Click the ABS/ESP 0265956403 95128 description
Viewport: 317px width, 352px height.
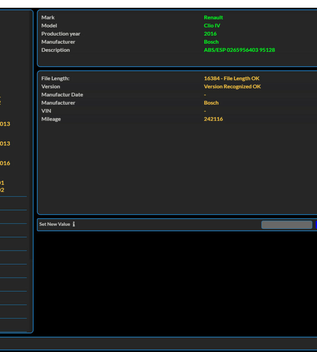click(x=239, y=50)
